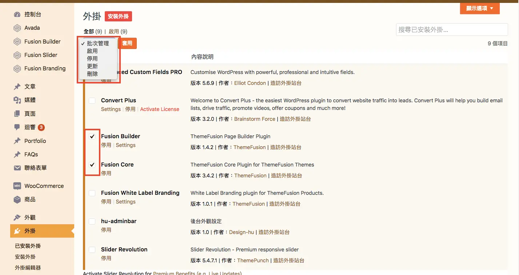Screen dimensions: 519x275
Task: Tick the Convert Plus checkbox
Action: (x=92, y=100)
